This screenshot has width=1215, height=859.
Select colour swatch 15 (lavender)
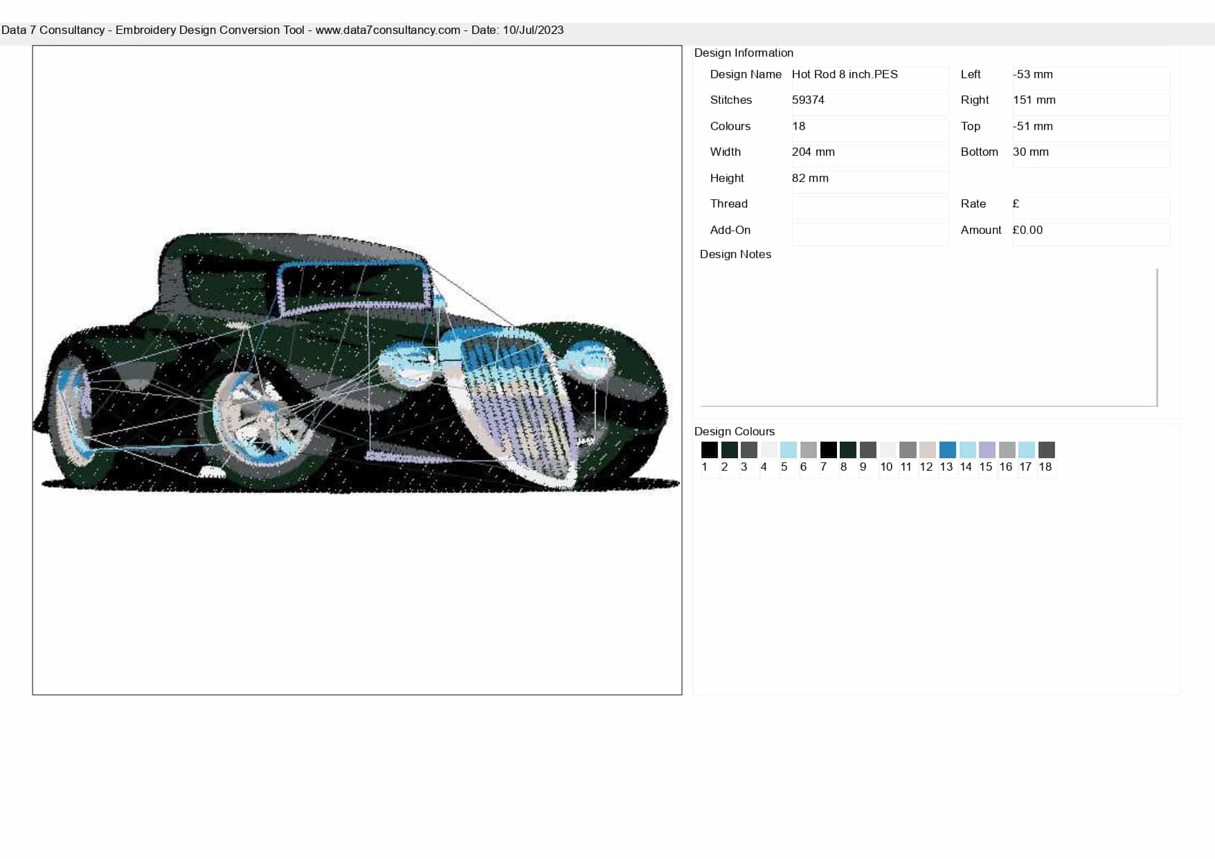click(x=987, y=450)
